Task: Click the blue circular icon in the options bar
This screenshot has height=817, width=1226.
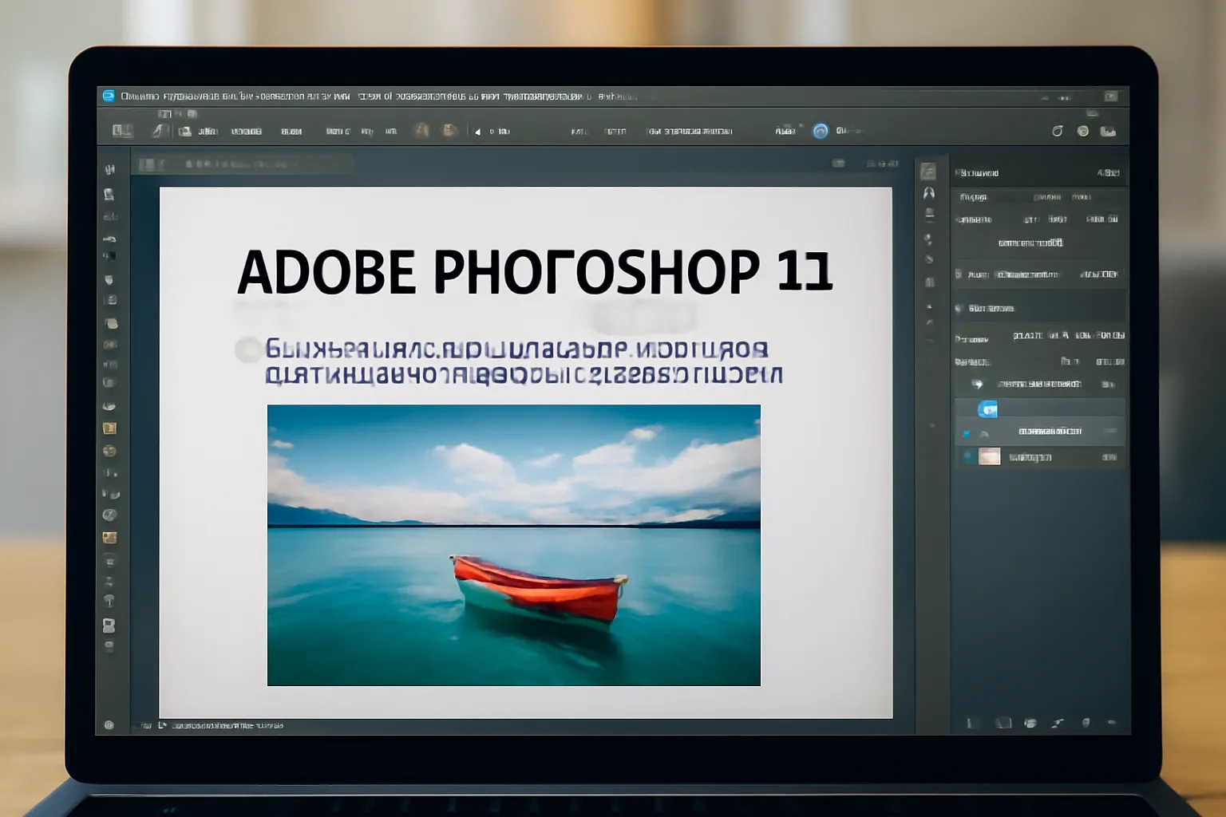Action: tap(821, 131)
